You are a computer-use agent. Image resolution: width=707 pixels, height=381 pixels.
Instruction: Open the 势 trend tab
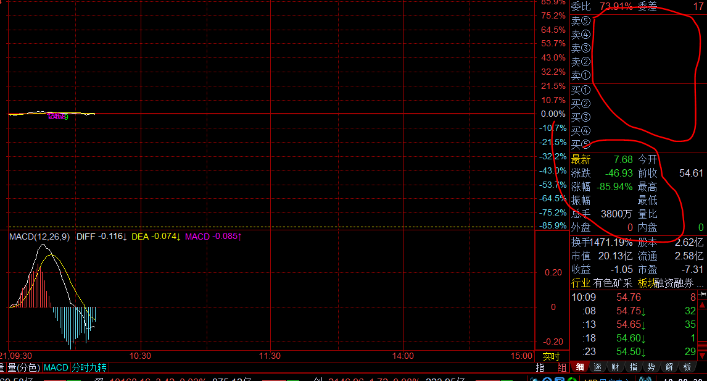(651, 367)
